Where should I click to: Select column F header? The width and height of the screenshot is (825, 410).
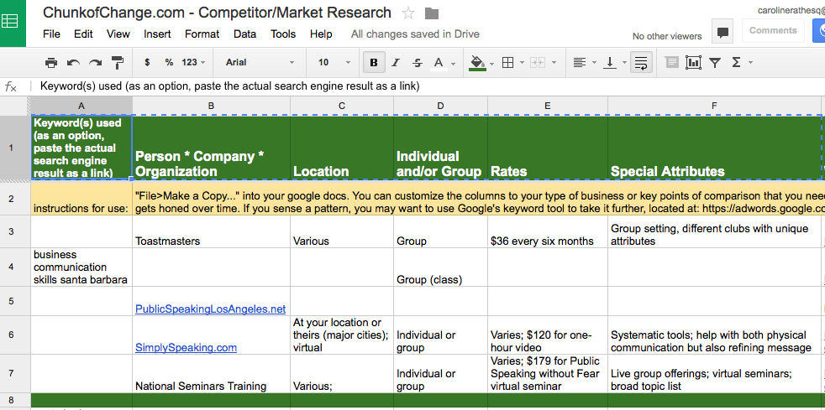(x=714, y=106)
